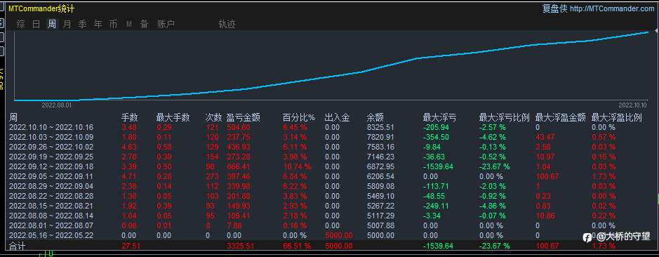Click the M tab icon

pos(129,25)
